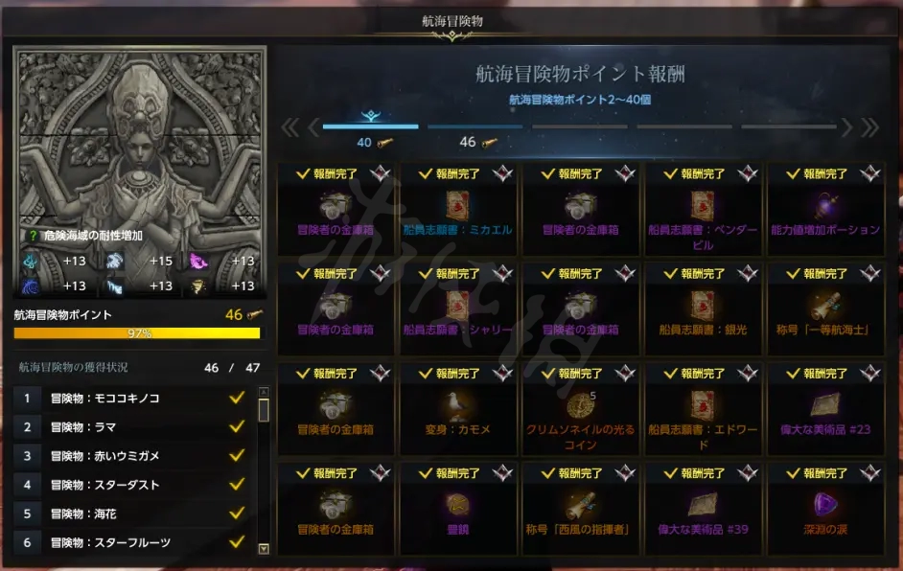Viewport: 903px width, 571px height.
Task: Click the 冒険物:ラマ list entry
Action: pos(133,427)
